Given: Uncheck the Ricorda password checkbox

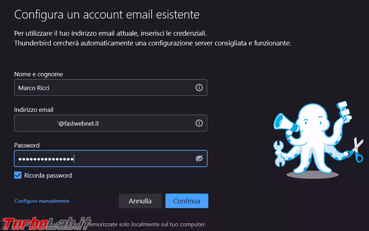Looking at the screenshot, I should tap(18, 175).
